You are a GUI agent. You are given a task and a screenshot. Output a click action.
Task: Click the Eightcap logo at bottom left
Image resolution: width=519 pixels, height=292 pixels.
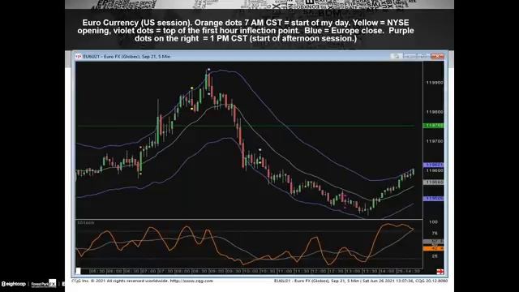[14, 284]
